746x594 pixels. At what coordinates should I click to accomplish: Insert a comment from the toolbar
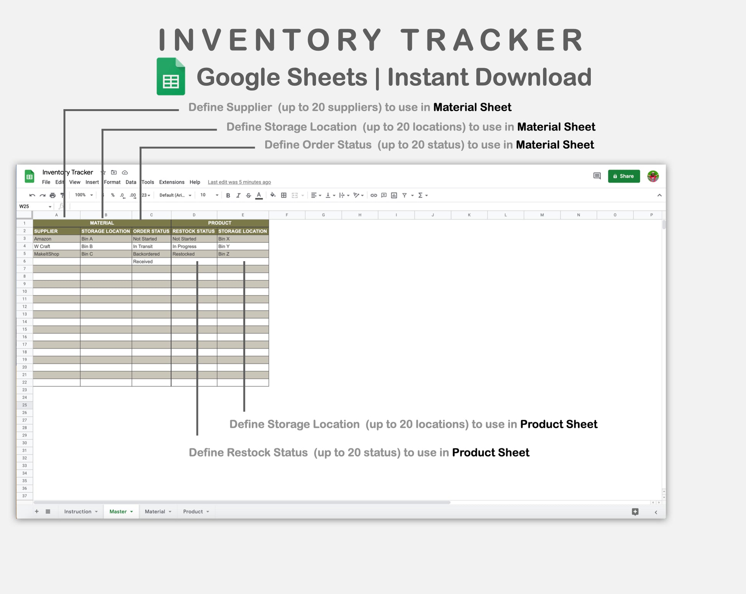(384, 195)
